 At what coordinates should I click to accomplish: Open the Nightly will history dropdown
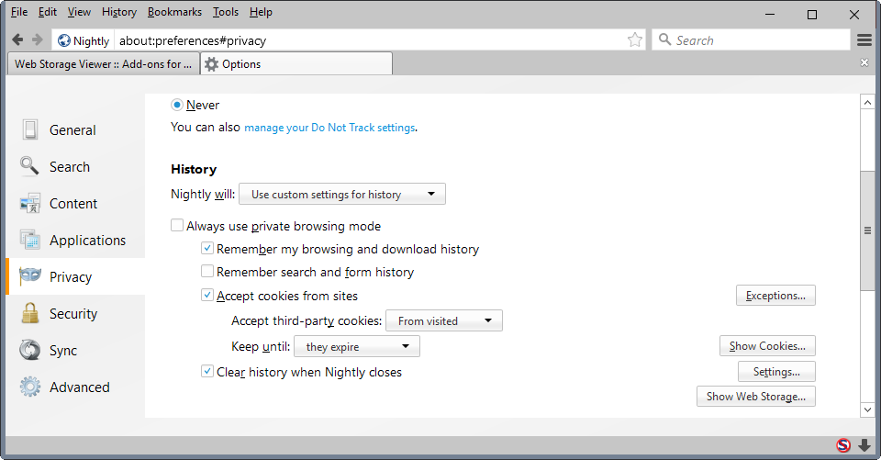pos(342,194)
